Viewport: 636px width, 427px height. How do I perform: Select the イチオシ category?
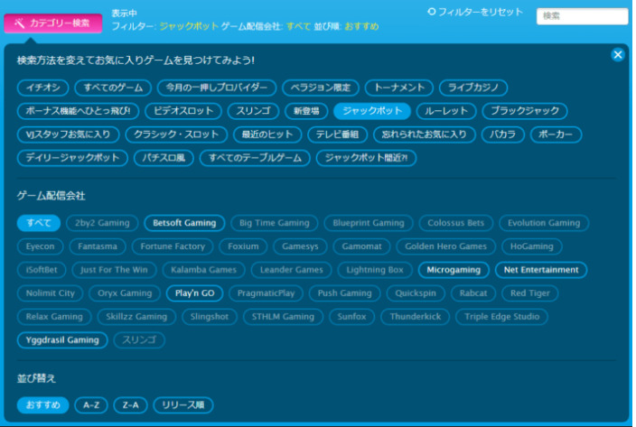coord(43,88)
